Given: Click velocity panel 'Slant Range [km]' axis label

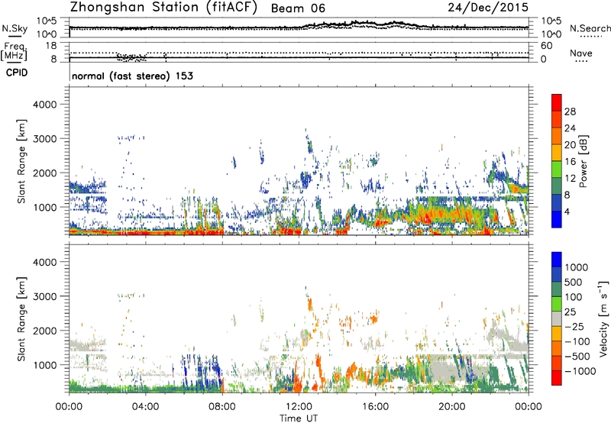Looking at the screenshot, I should point(21,319).
